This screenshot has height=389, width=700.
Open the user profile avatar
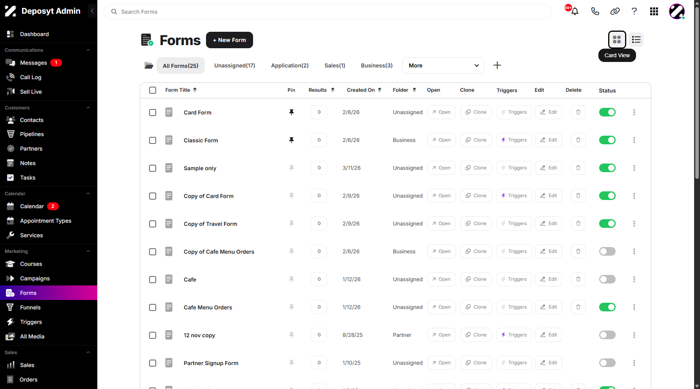point(677,11)
